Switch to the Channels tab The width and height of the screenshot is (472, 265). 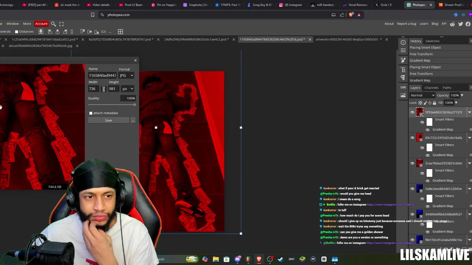[431, 88]
